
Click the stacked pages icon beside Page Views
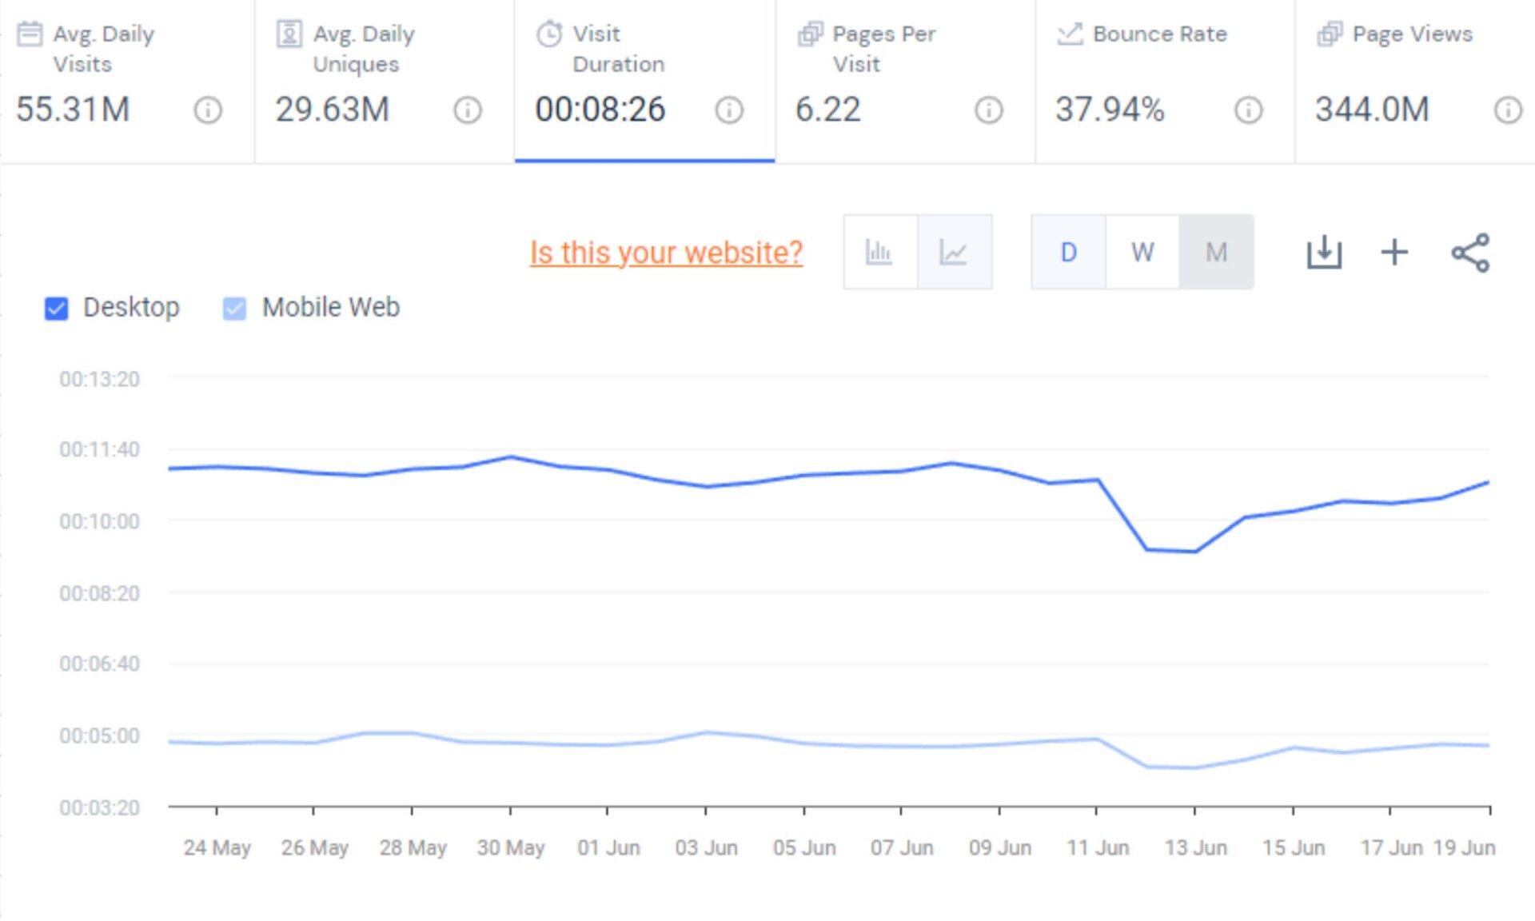[1330, 34]
